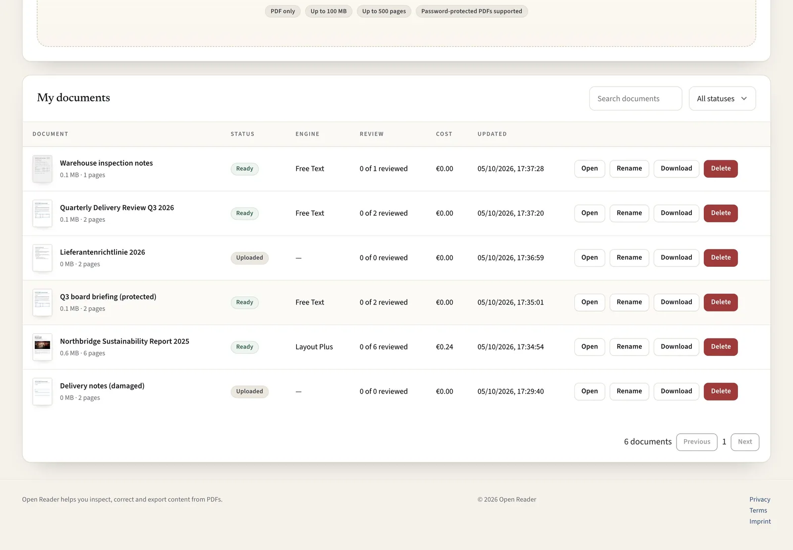Delete Delivery notes (damaged) document
The image size is (793, 550).
click(x=721, y=391)
